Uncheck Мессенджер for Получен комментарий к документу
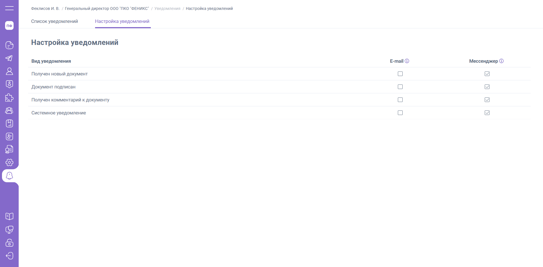 pos(487,100)
